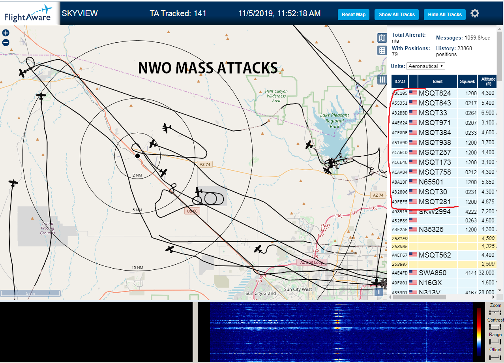Select the MSQT173 ident

435,162
